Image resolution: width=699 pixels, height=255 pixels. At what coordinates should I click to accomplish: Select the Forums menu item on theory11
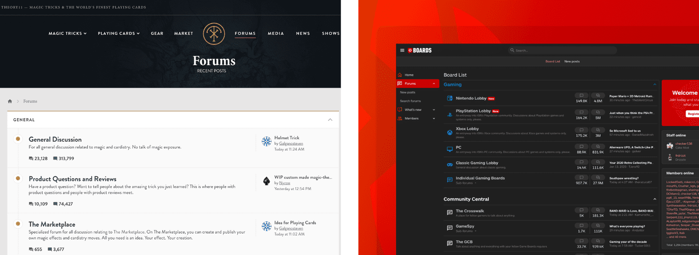coord(245,33)
